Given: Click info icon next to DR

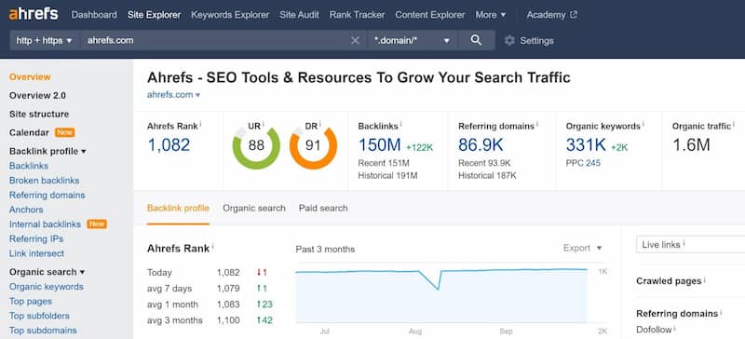Looking at the screenshot, I should (x=320, y=124).
